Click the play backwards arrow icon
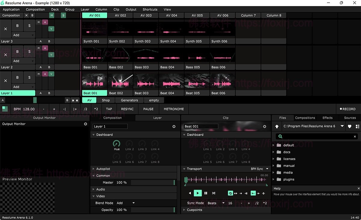 coord(190,193)
